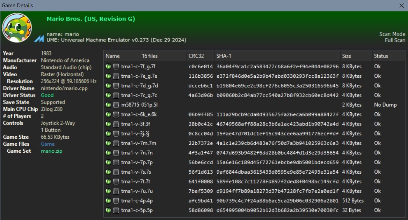Click the 66.53 KBytes game size value
Screen dimensions: 408x220
(x=55, y=137)
